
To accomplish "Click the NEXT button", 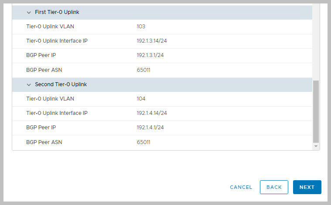I will pyautogui.click(x=307, y=187).
